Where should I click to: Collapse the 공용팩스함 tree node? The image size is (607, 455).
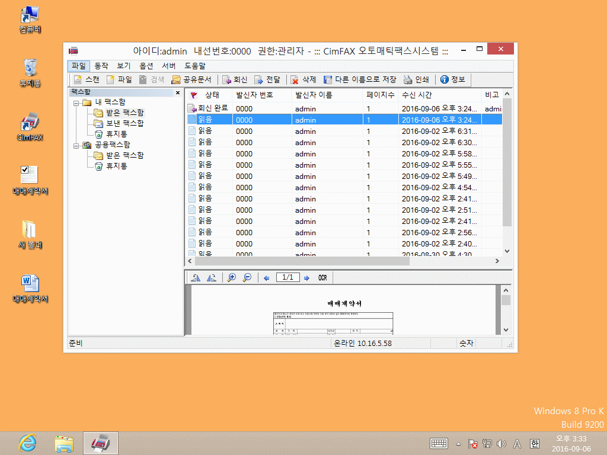click(x=76, y=146)
